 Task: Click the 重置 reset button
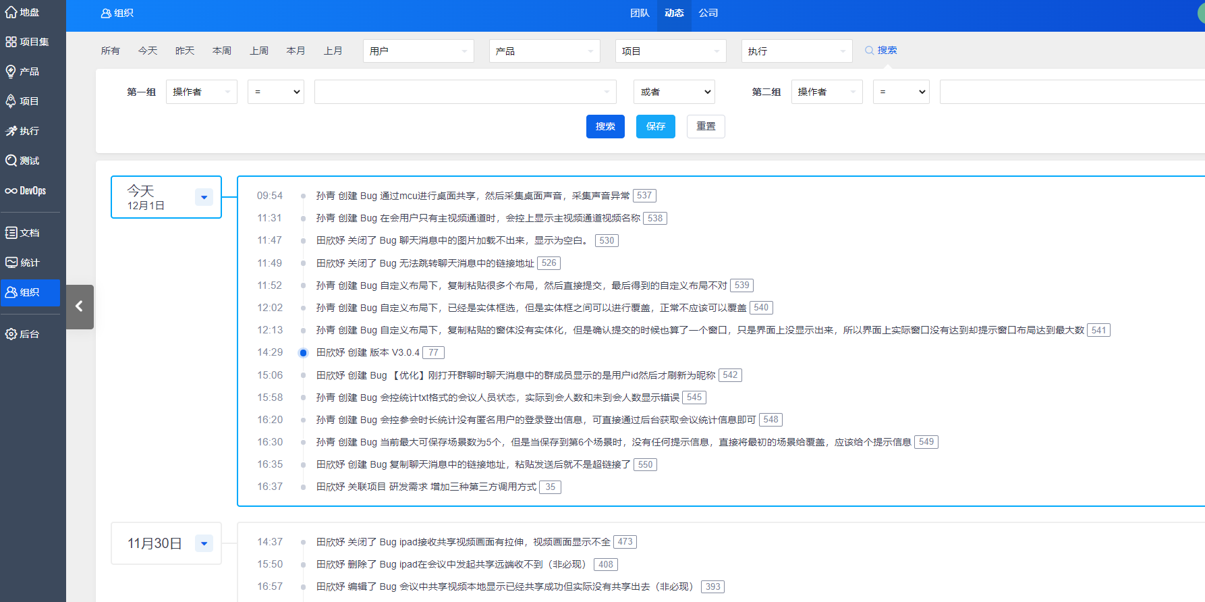(706, 126)
